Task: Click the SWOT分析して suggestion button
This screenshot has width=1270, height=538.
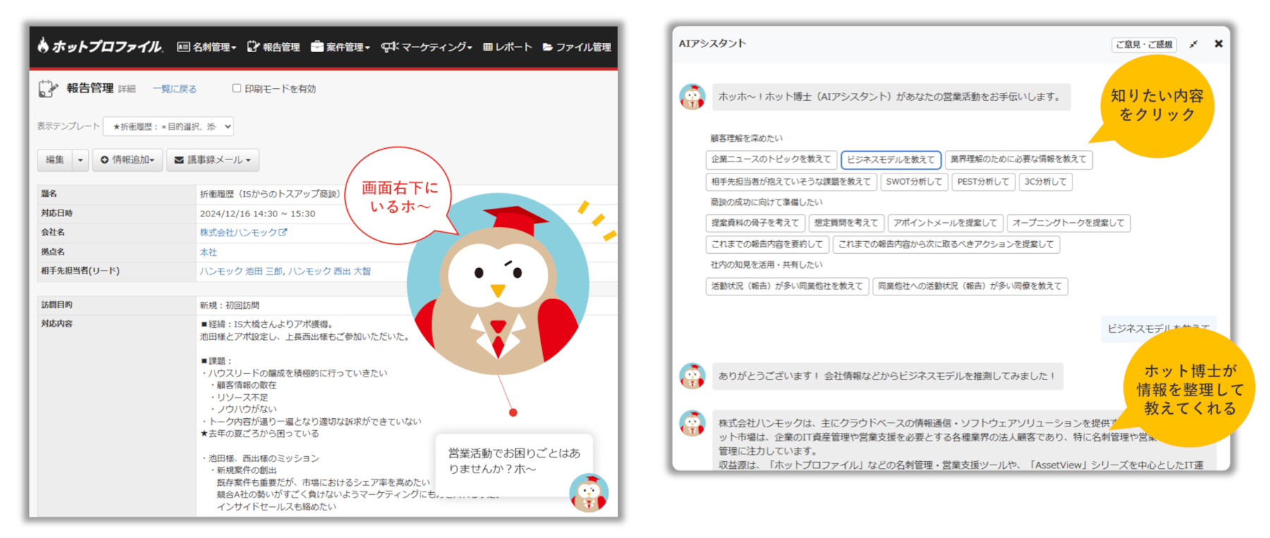Action: tap(914, 182)
